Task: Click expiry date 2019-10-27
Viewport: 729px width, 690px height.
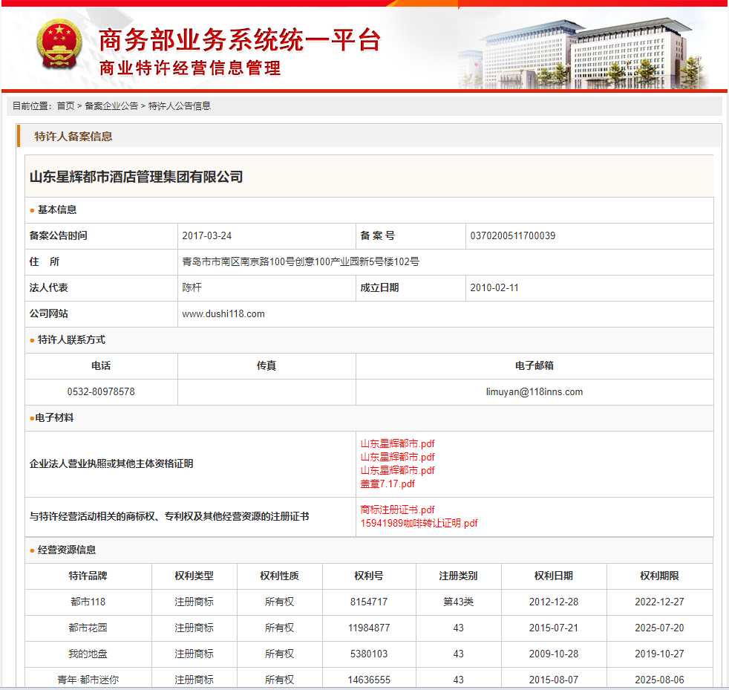Action: click(x=660, y=654)
